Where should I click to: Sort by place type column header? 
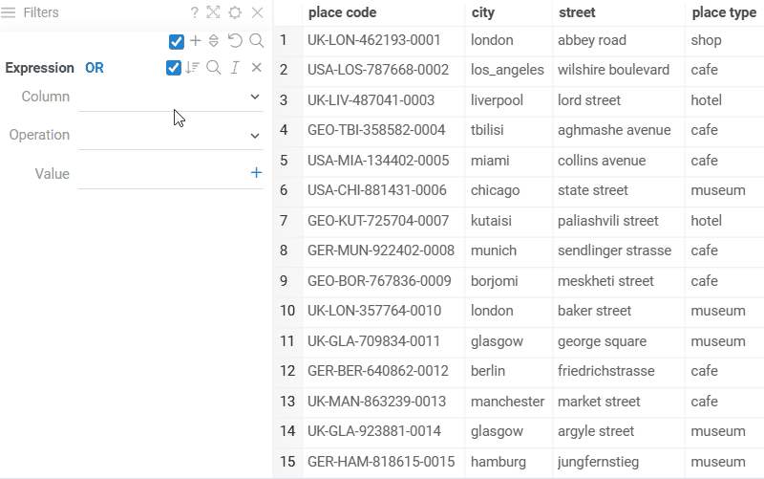pyautogui.click(x=724, y=12)
